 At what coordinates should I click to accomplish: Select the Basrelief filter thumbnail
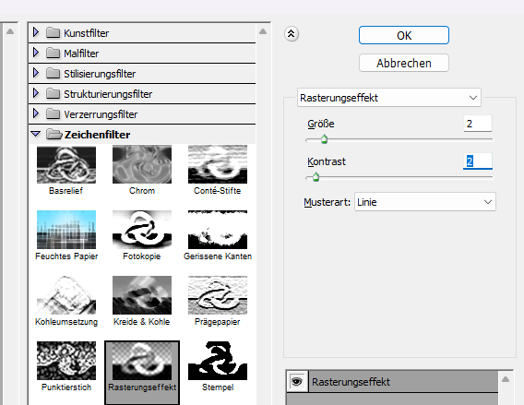point(66,165)
